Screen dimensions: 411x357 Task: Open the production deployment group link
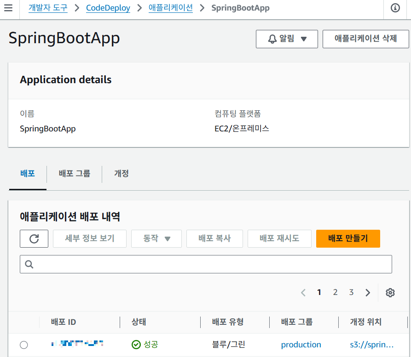(x=301, y=345)
